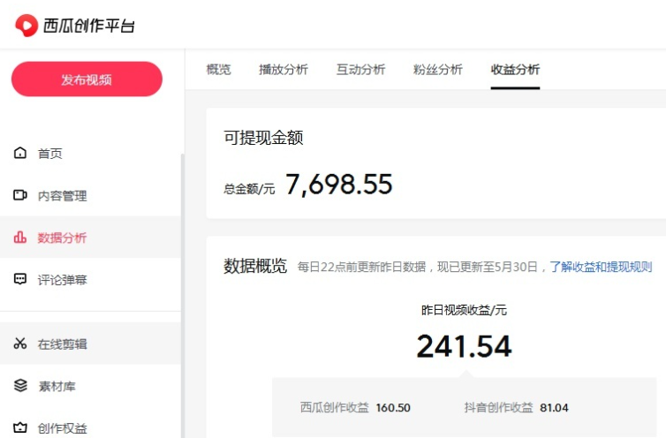Image resolution: width=666 pixels, height=438 pixels.
Task: Click the 抖音创作收益 value 81.04
Action: pos(554,408)
